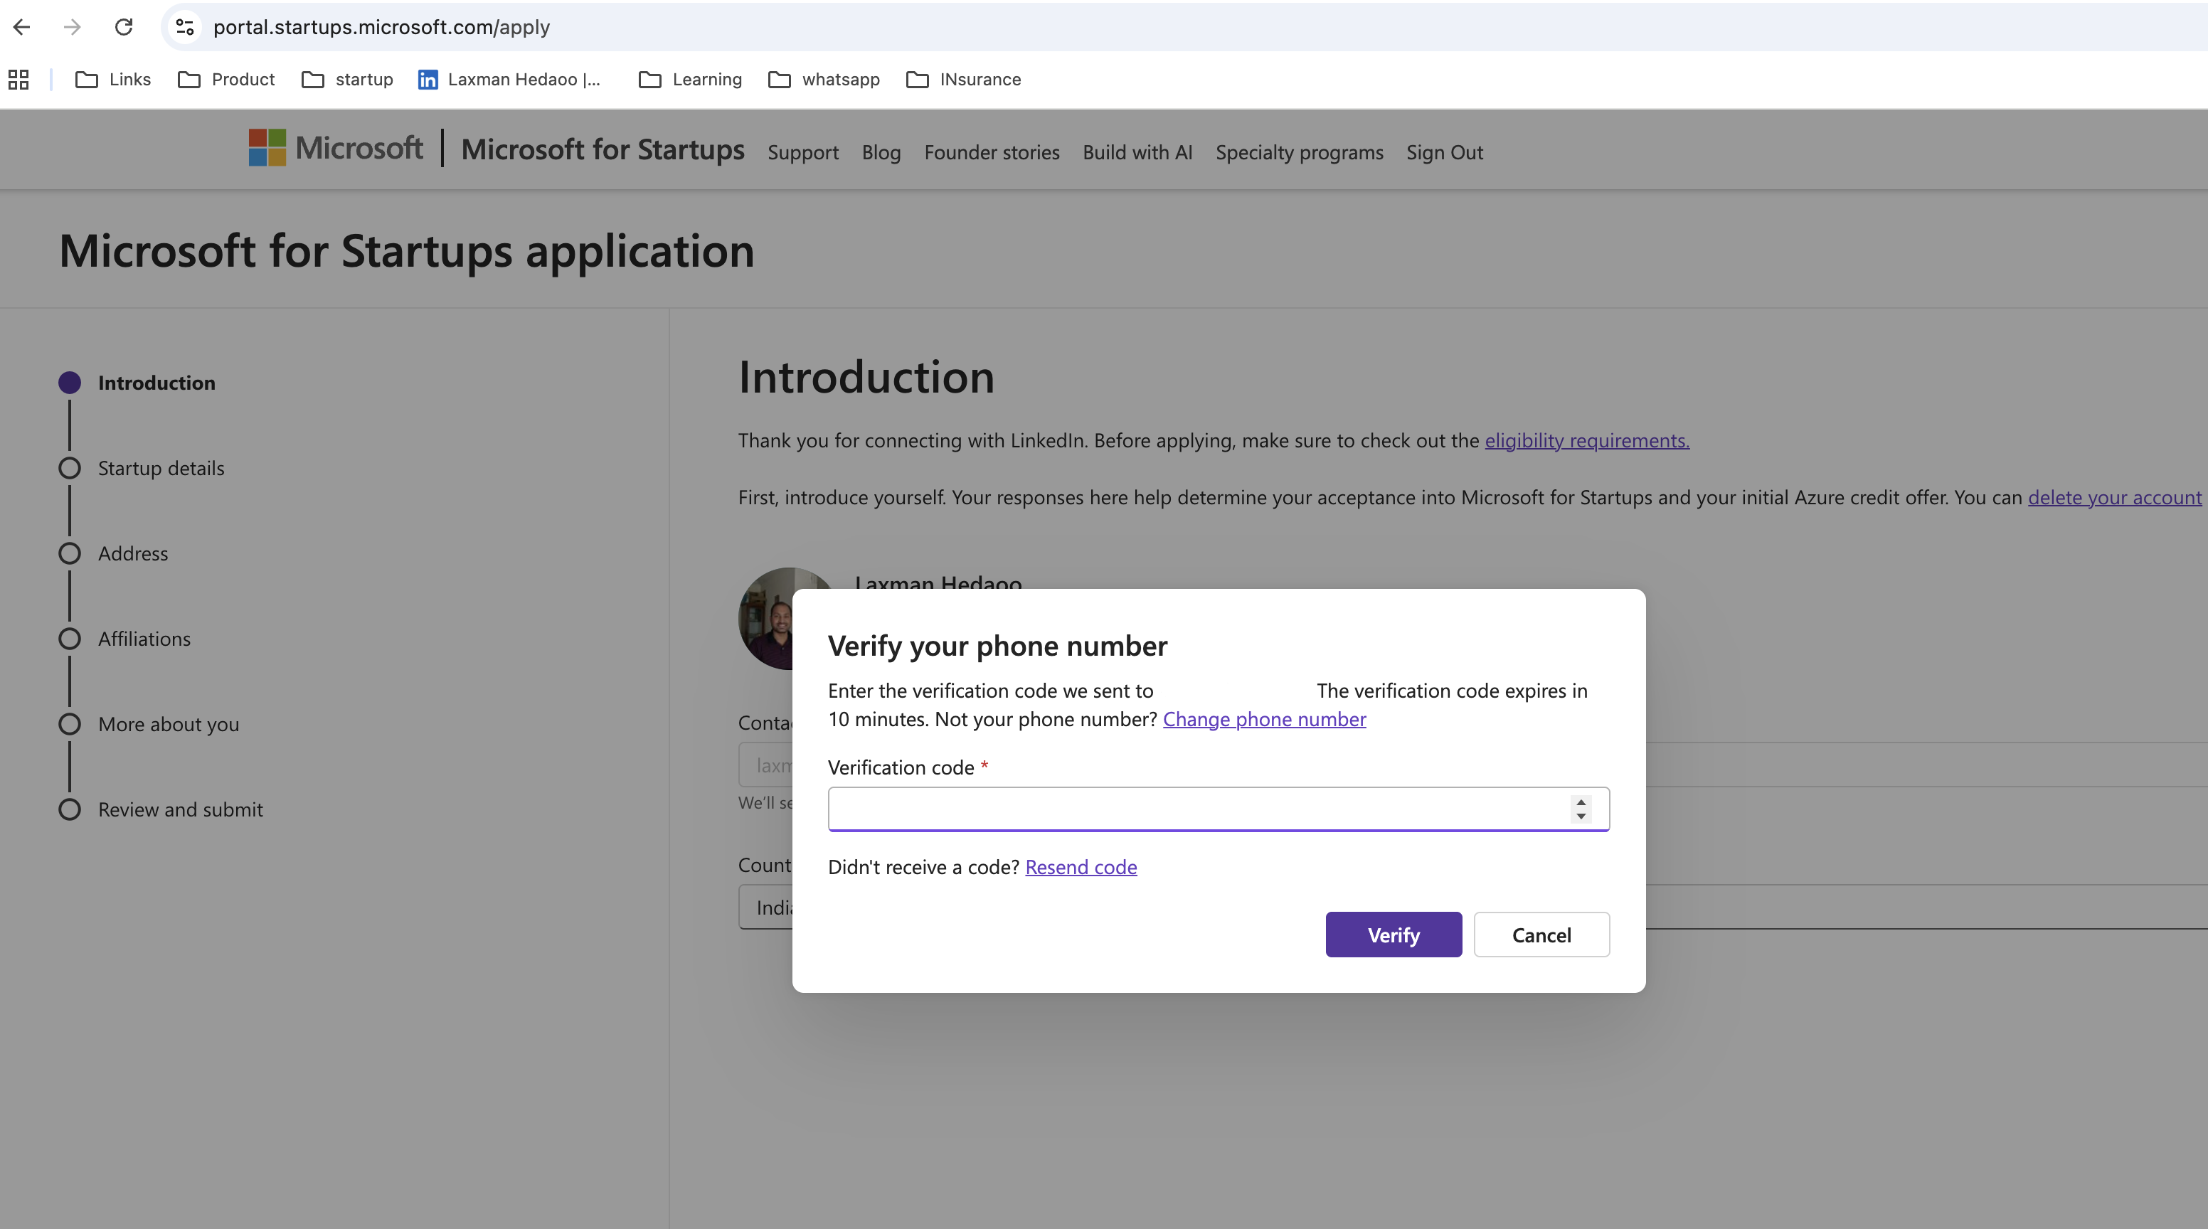The width and height of the screenshot is (2208, 1229).
Task: Select the Affiliations step in sidebar
Action: [144, 639]
